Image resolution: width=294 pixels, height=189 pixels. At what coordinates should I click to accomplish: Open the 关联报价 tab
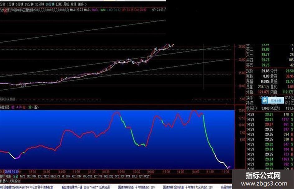14,181
